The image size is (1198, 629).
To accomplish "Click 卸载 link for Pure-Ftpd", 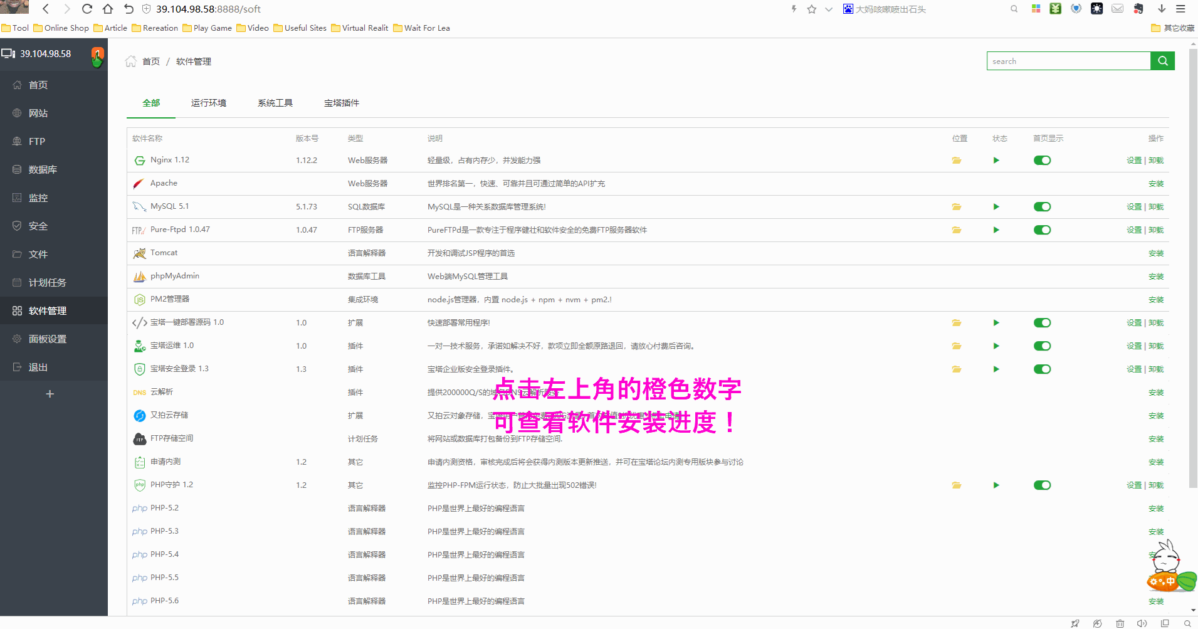I will coord(1156,230).
